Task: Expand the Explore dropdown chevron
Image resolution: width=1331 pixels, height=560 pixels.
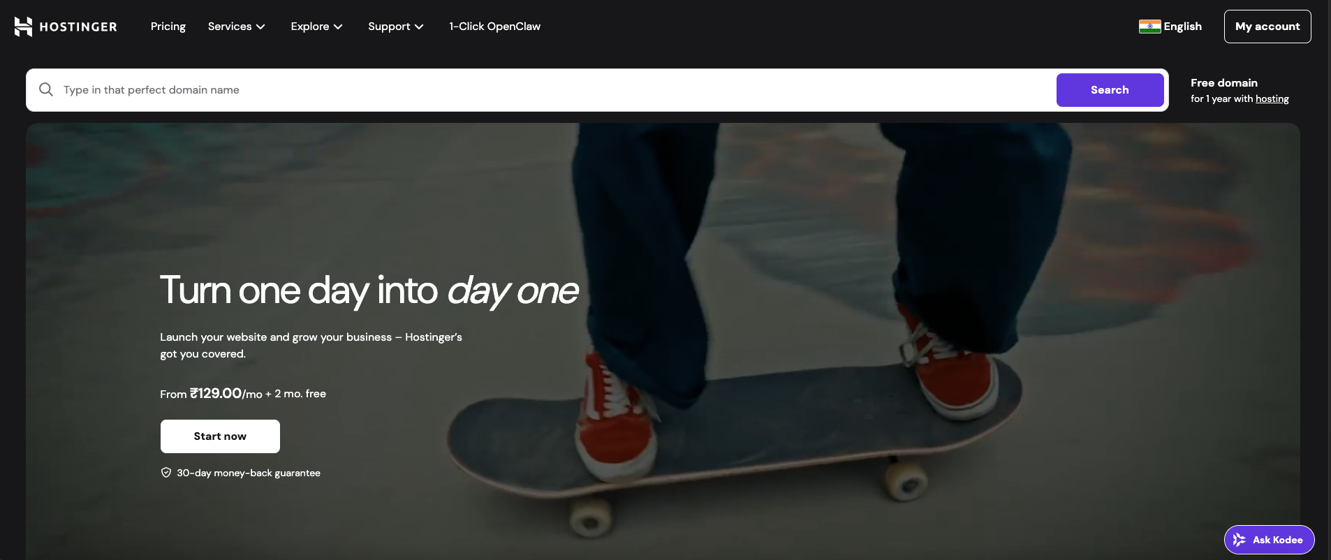Action: [x=338, y=27]
